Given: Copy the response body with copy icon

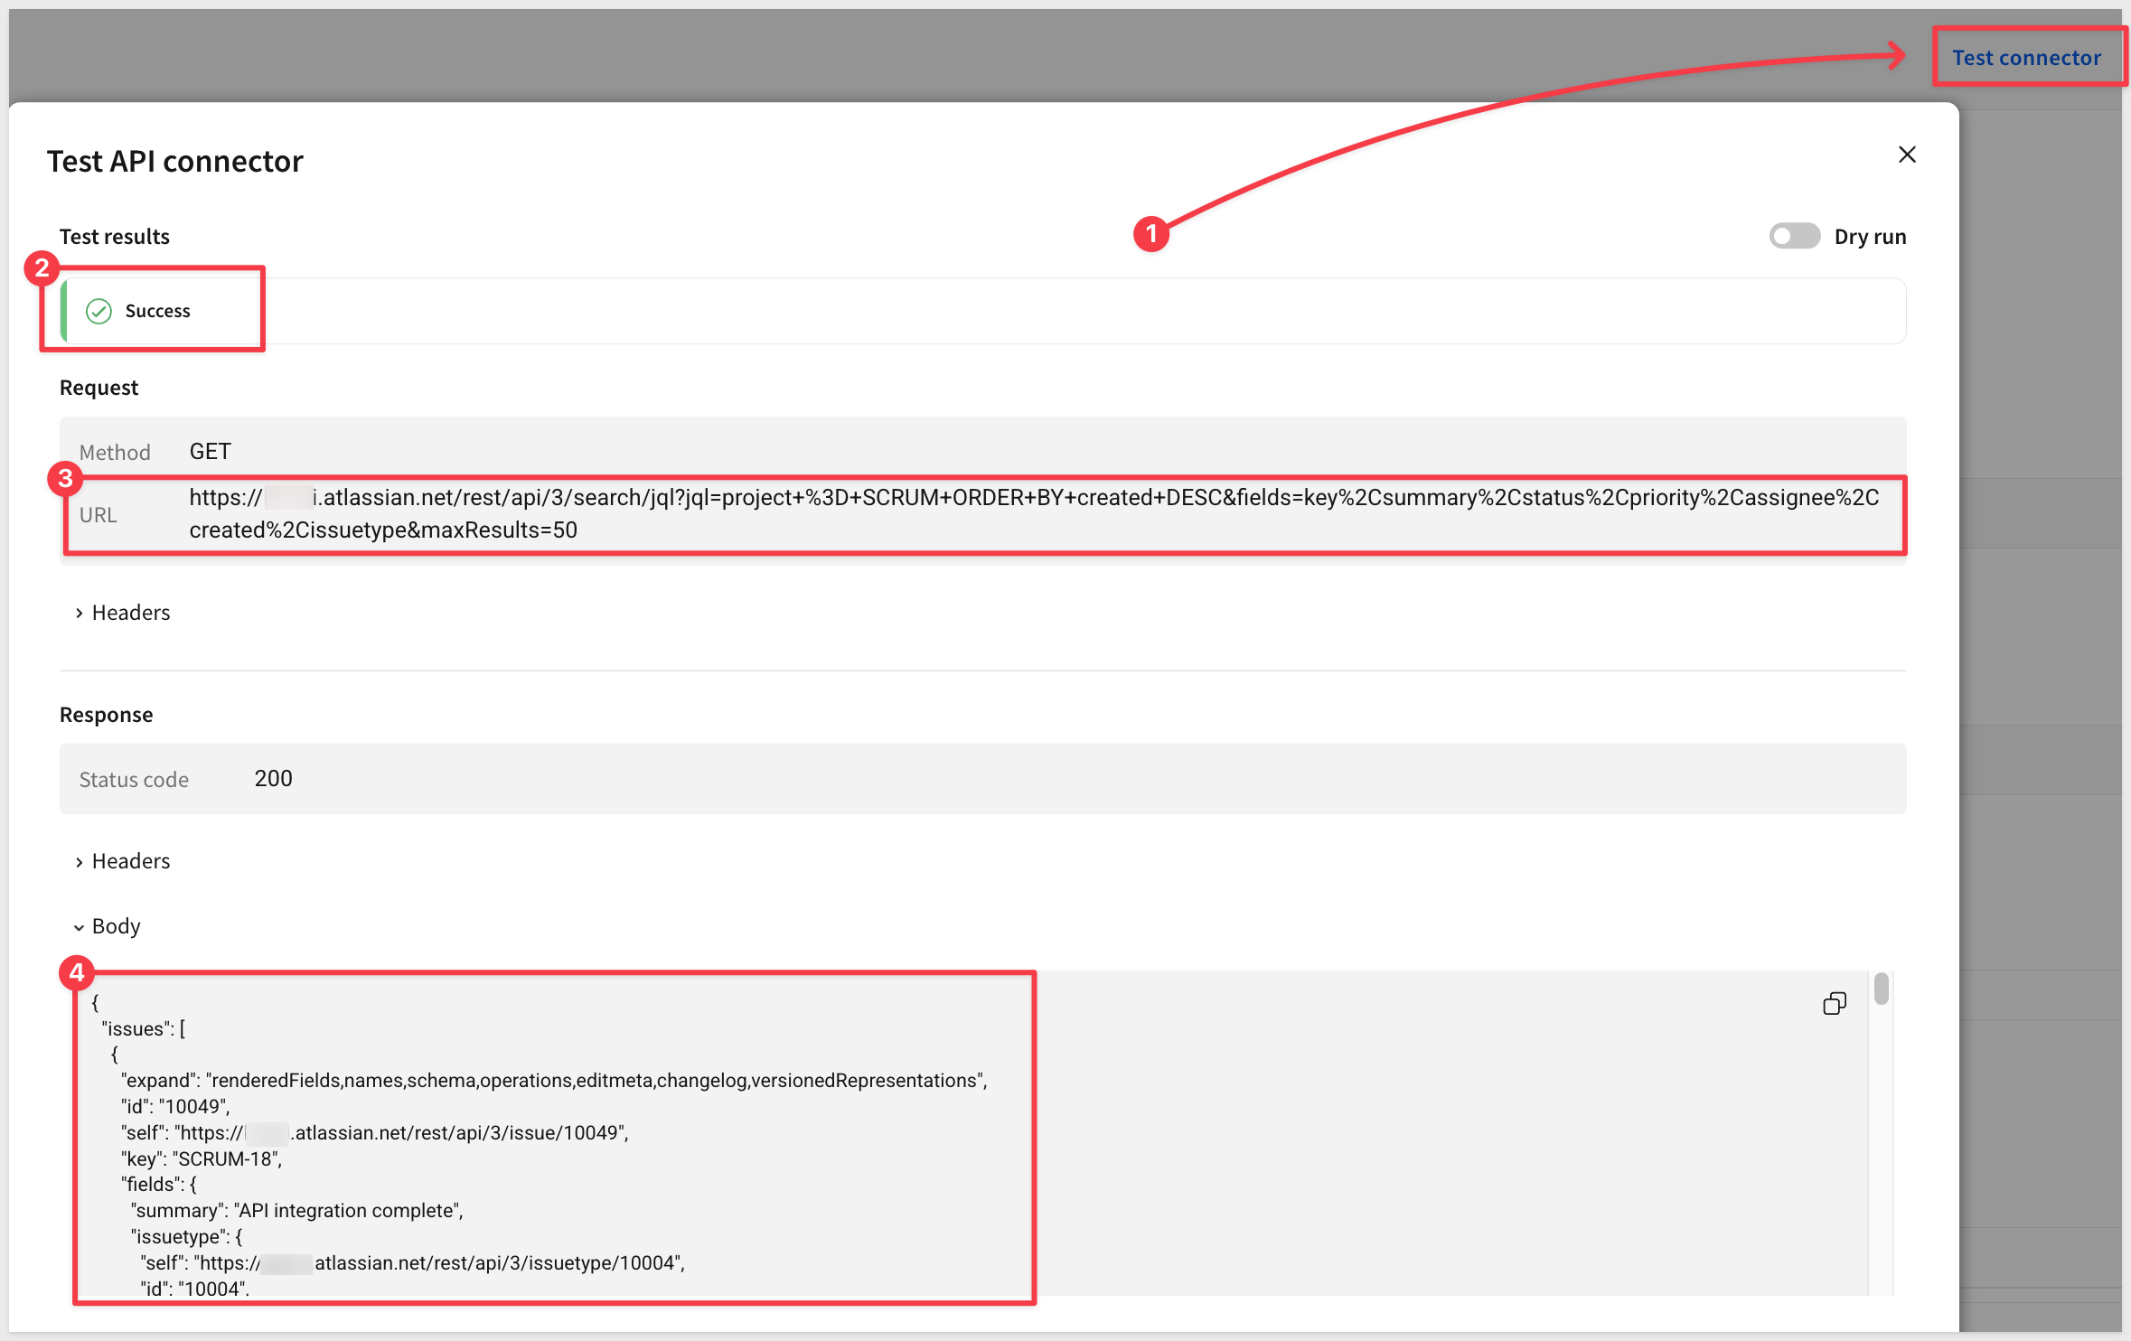Looking at the screenshot, I should pos(1834,1003).
